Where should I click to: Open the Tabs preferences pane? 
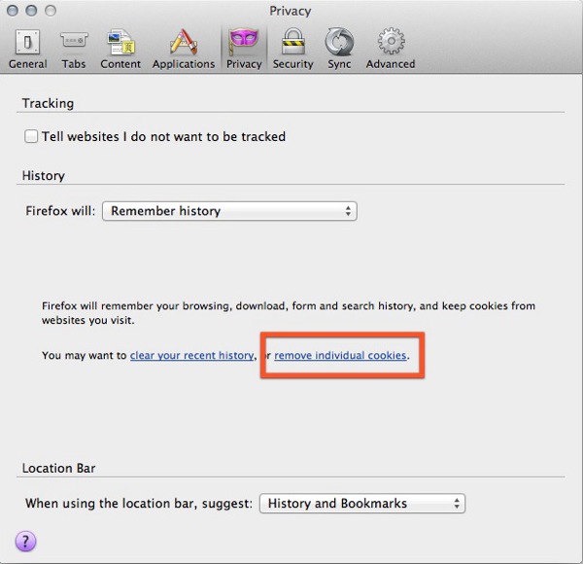[x=74, y=49]
